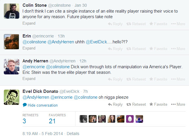Open tweet Details link
Viewport: 189px width, 140px height.
tap(73, 134)
